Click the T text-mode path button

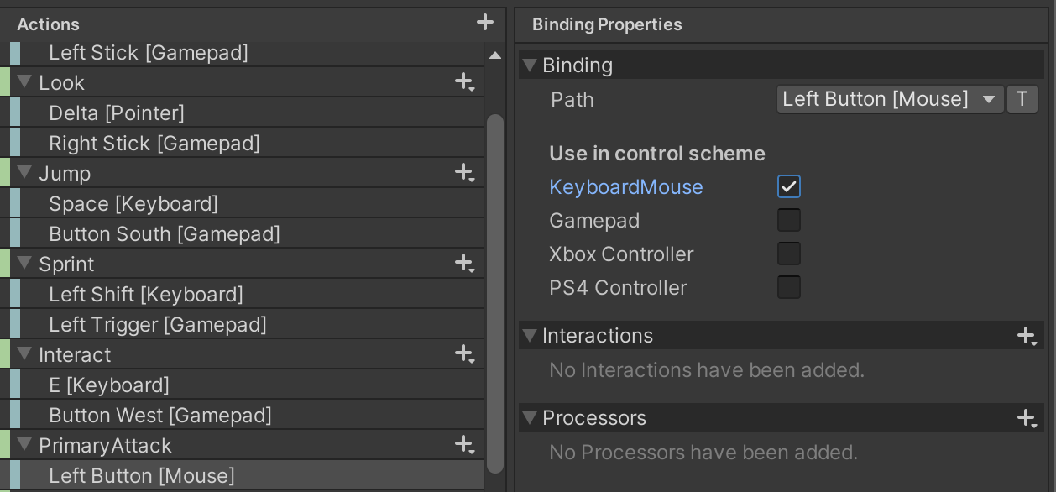(x=1022, y=99)
